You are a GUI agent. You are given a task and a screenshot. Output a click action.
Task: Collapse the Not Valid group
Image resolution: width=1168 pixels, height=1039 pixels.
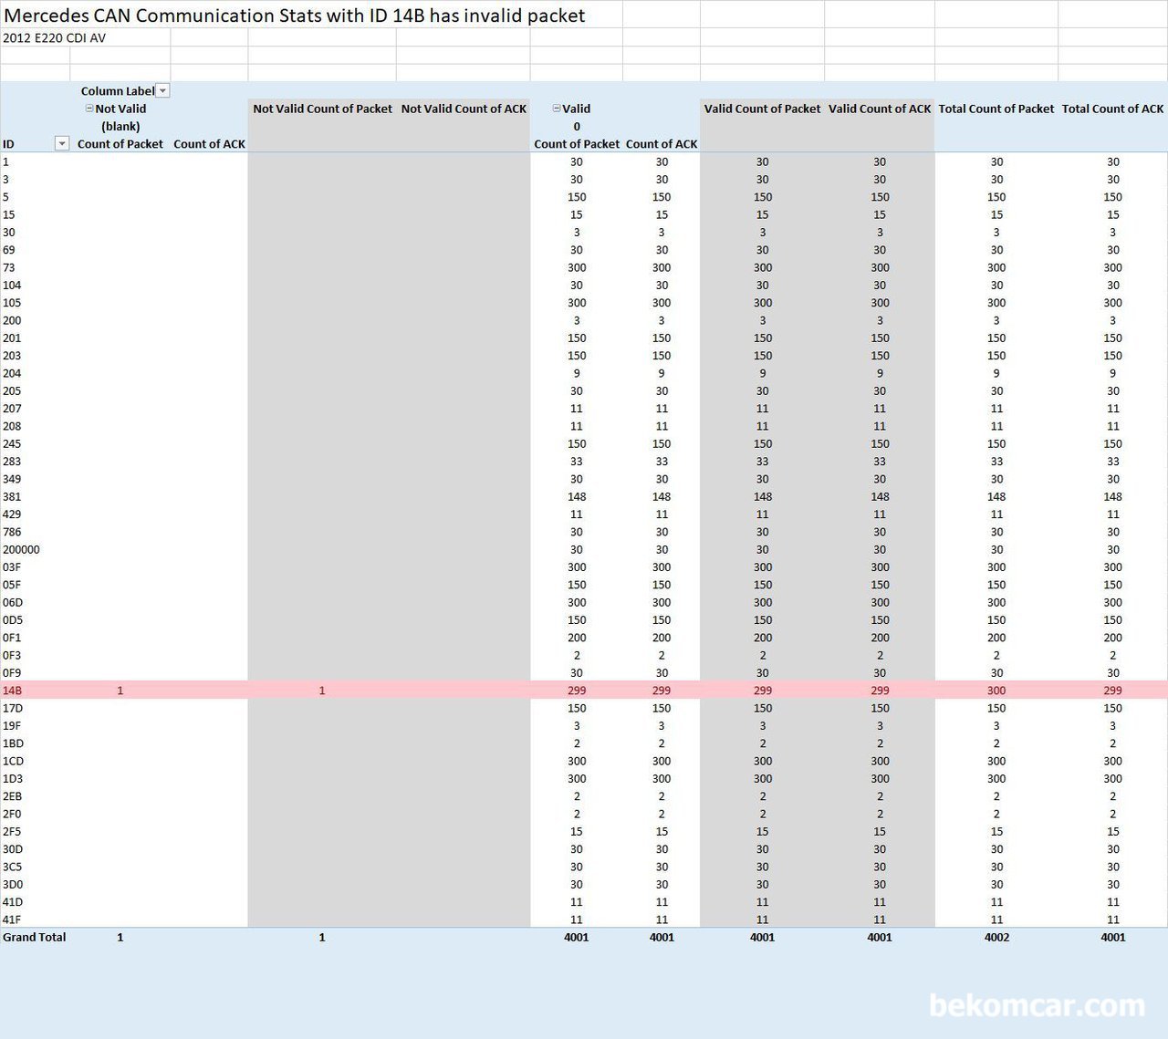click(89, 109)
